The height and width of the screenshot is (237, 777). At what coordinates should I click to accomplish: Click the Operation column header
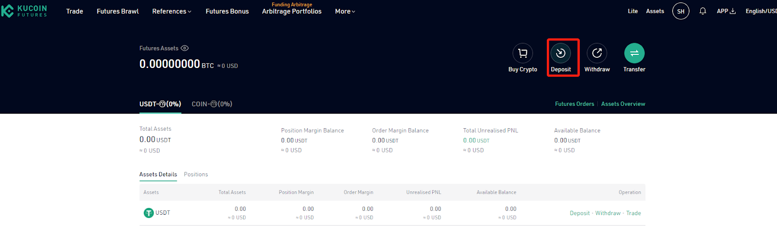click(629, 192)
